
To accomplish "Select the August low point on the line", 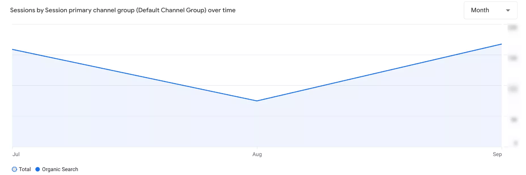I will tap(257, 101).
